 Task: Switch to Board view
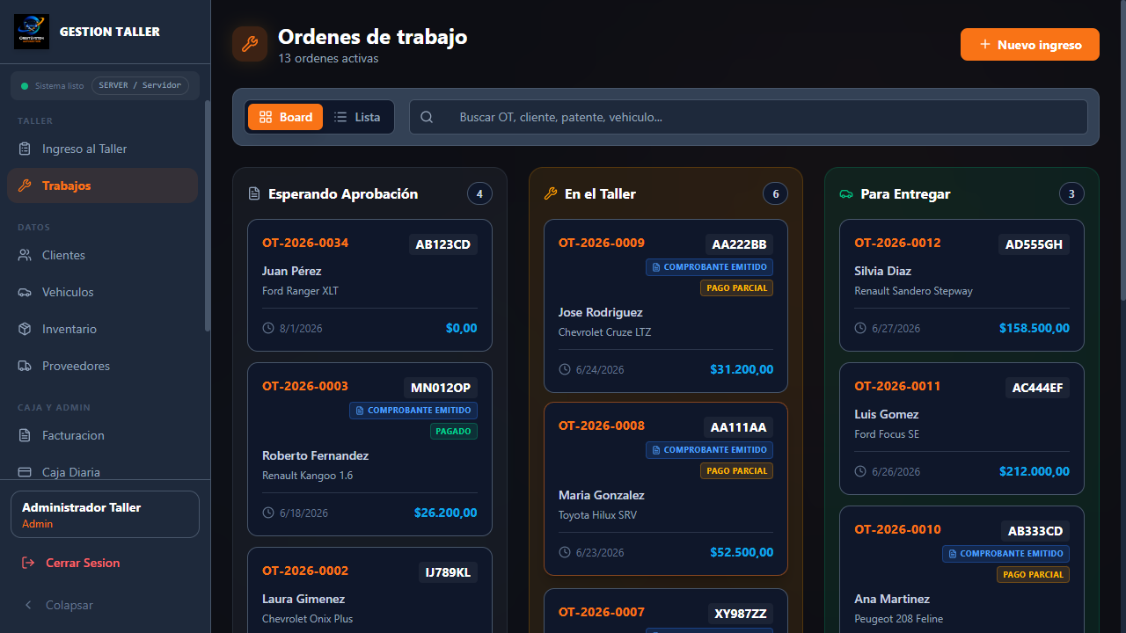coord(285,117)
